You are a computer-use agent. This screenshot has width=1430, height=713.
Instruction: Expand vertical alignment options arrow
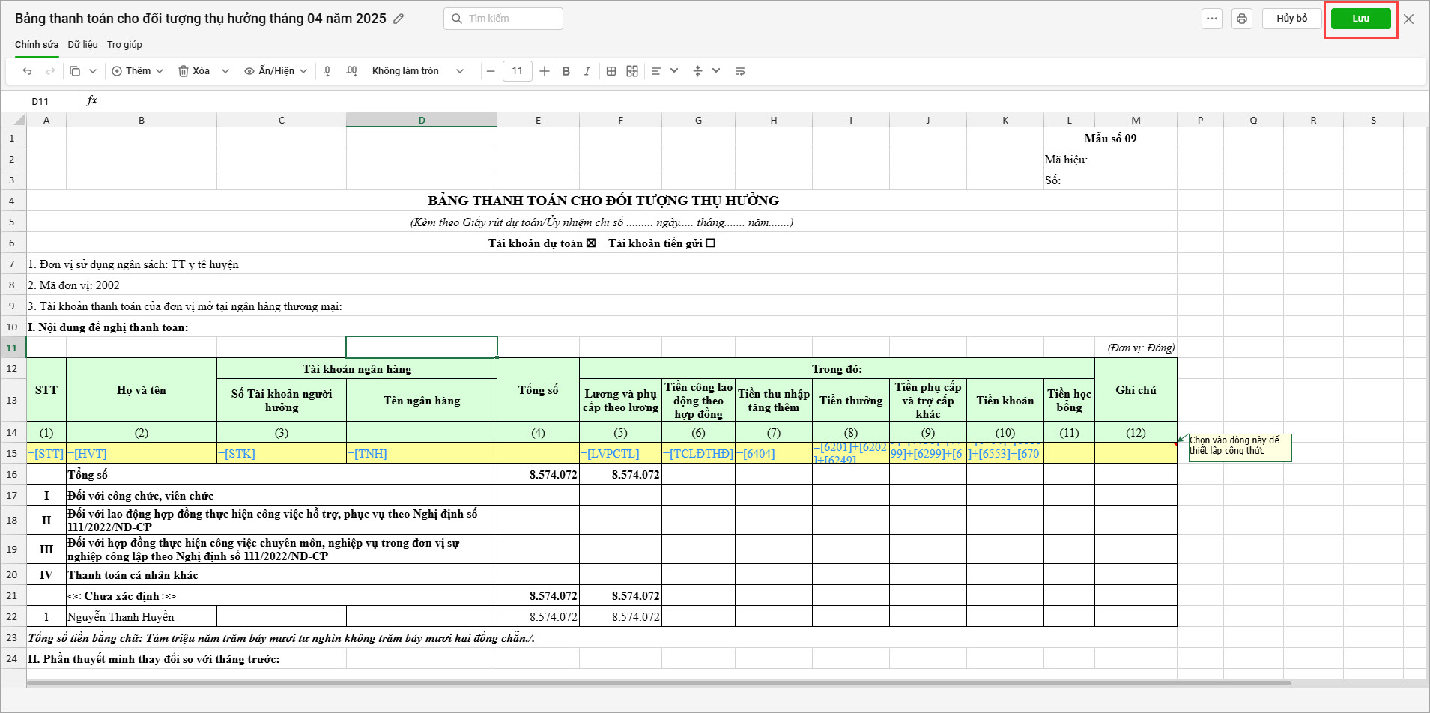coord(716,71)
